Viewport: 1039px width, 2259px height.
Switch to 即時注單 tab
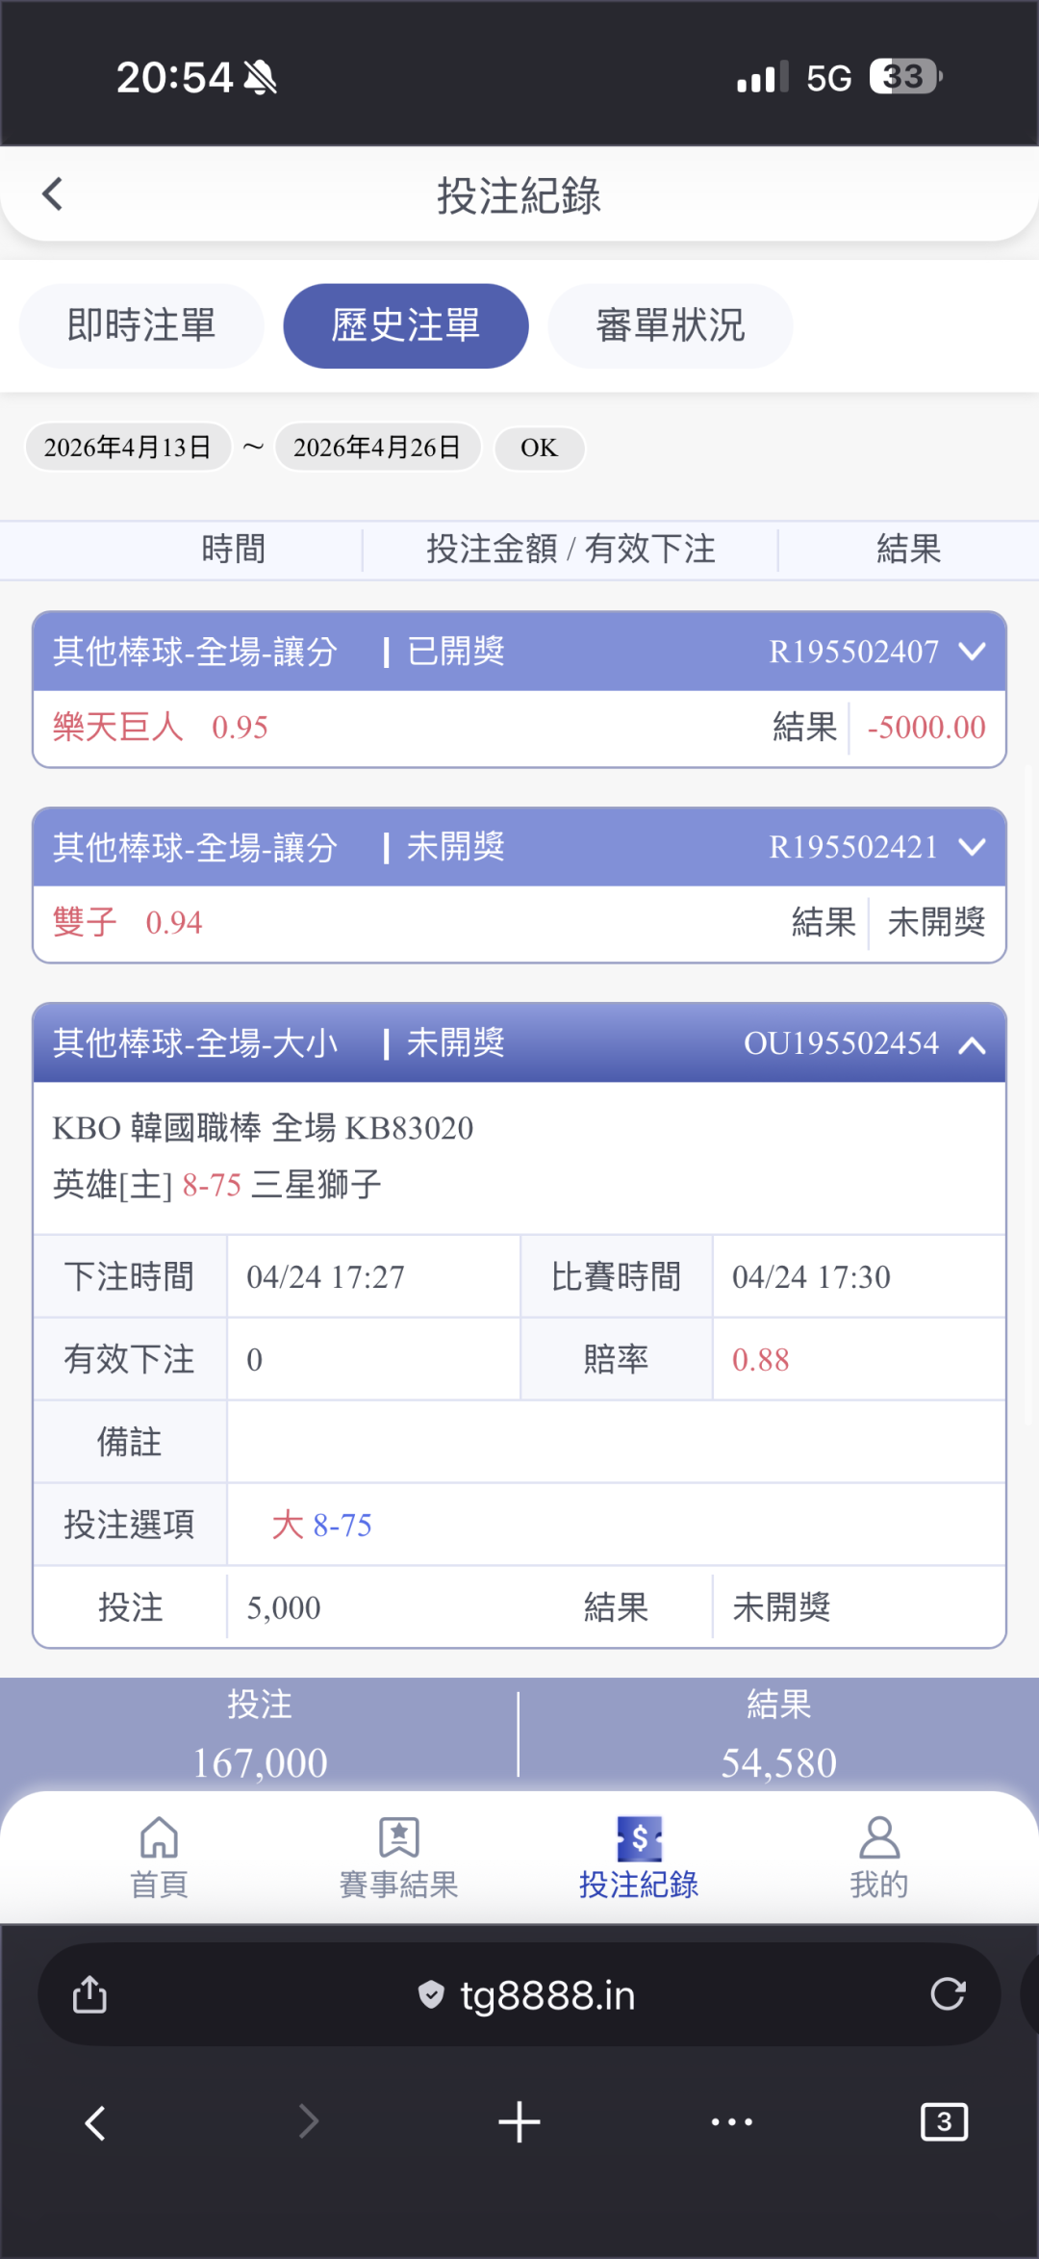tap(141, 325)
